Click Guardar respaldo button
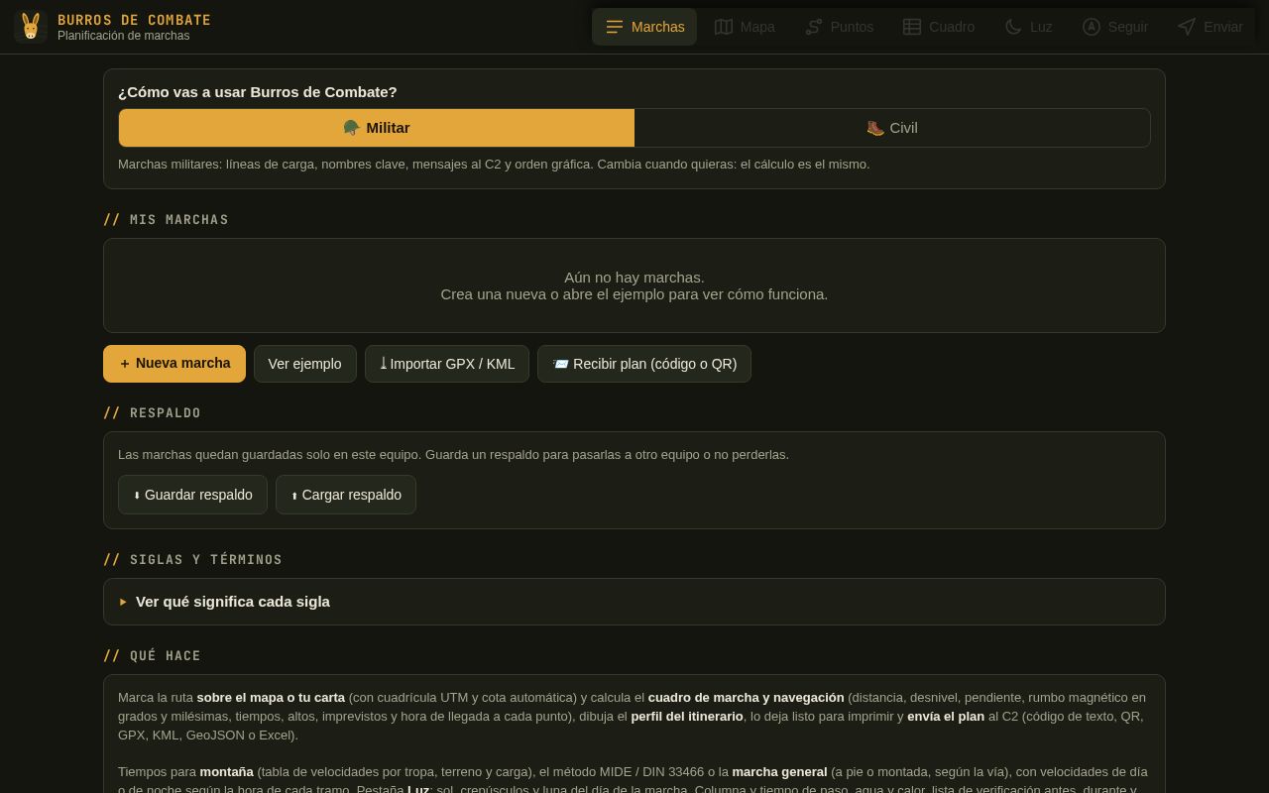This screenshot has width=1269, height=793. [x=192, y=495]
